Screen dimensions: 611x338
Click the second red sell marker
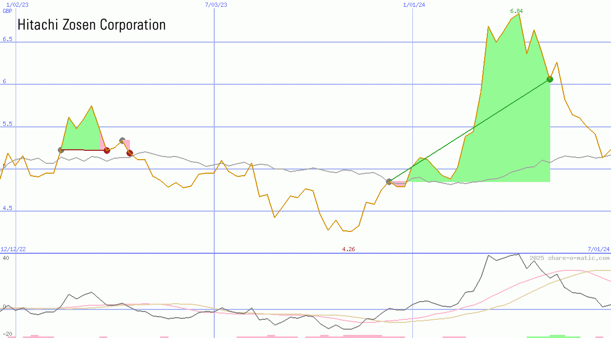click(x=129, y=153)
